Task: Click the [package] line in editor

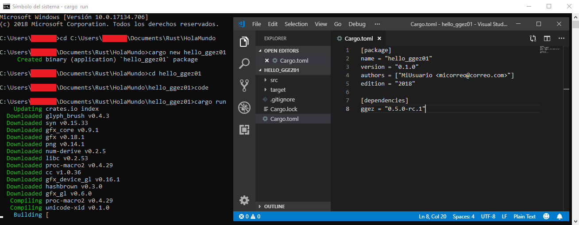Action: (x=376, y=50)
